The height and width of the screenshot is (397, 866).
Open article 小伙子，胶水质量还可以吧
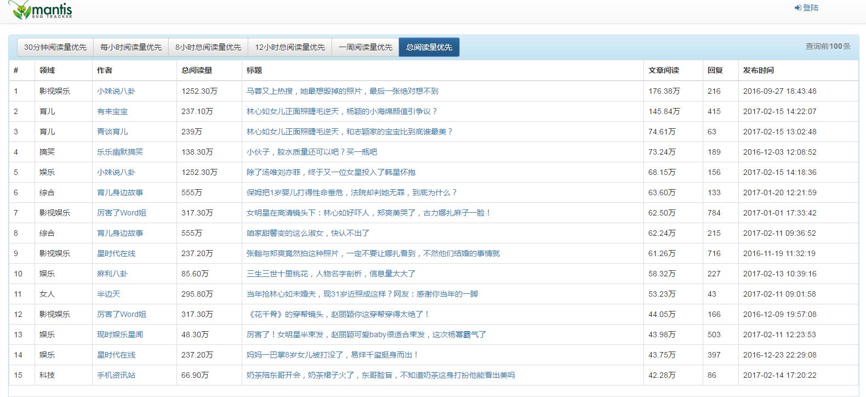(312, 152)
